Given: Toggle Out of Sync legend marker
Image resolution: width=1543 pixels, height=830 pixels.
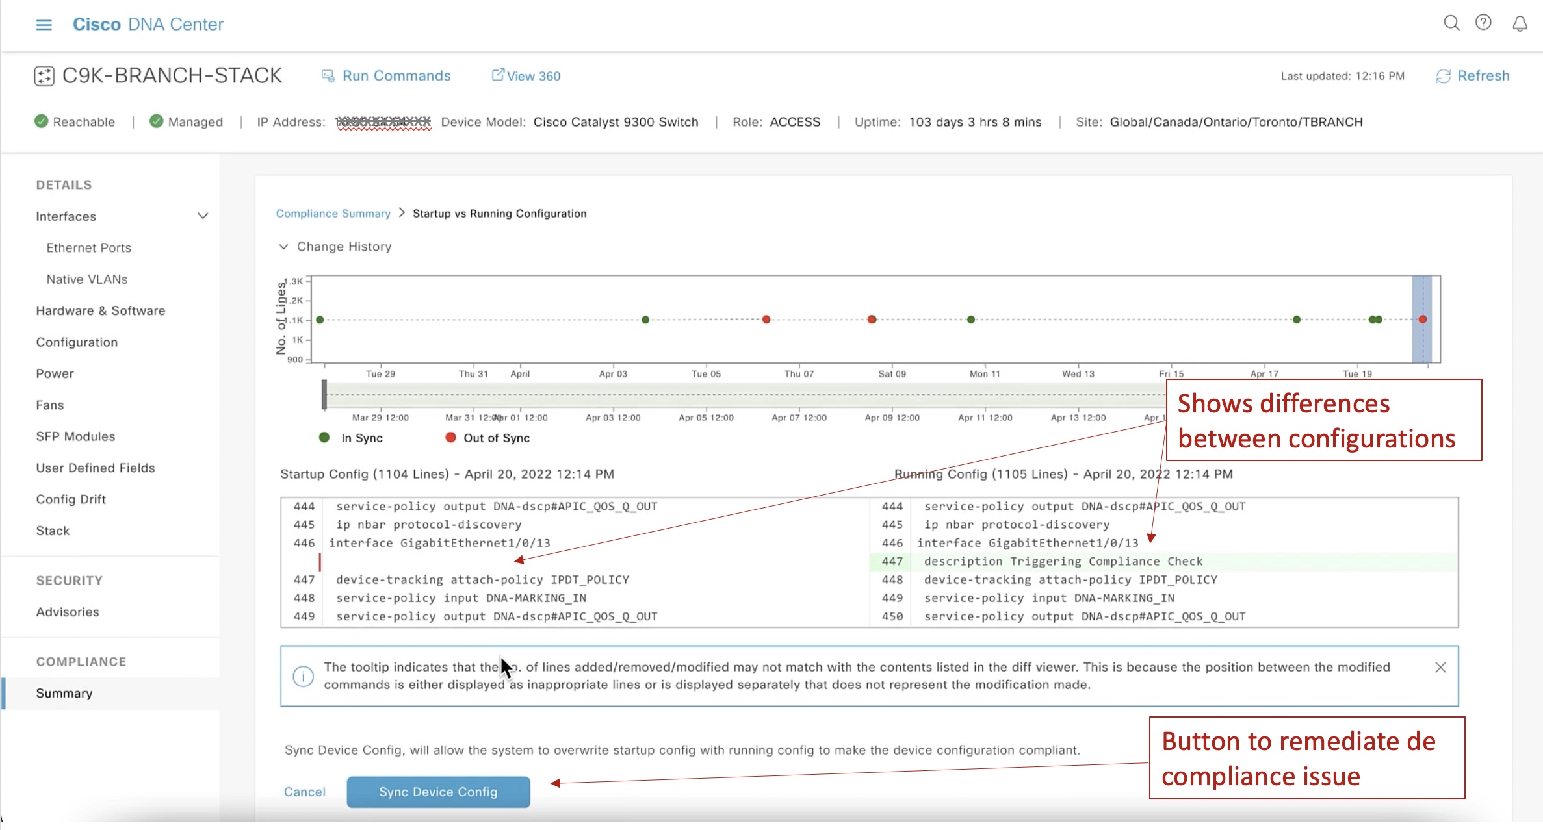Looking at the screenshot, I should coord(450,438).
